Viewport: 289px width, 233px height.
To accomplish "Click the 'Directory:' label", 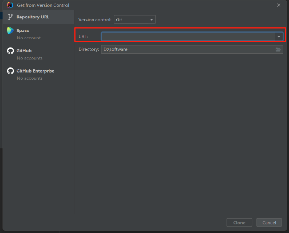I will point(89,49).
